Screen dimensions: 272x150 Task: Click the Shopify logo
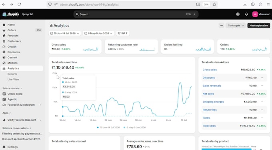click(11, 14)
